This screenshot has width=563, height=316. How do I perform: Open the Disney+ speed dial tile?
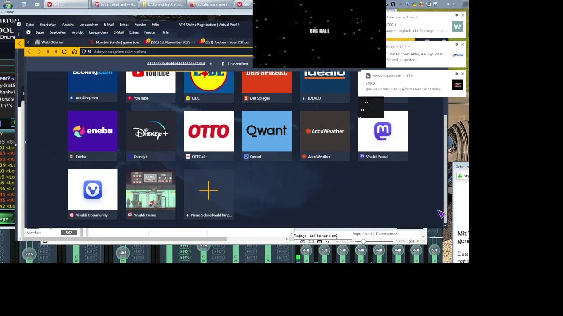coord(150,136)
